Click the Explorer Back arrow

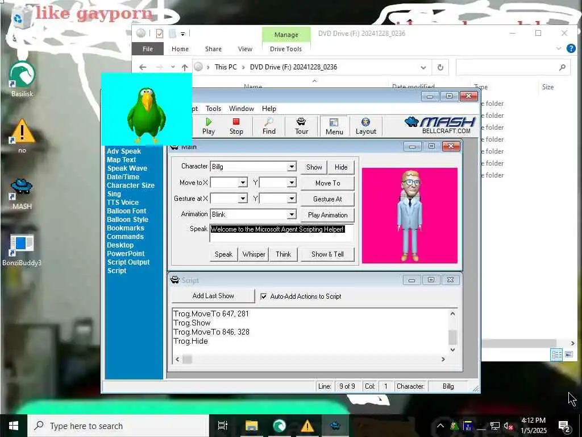pyautogui.click(x=143, y=67)
